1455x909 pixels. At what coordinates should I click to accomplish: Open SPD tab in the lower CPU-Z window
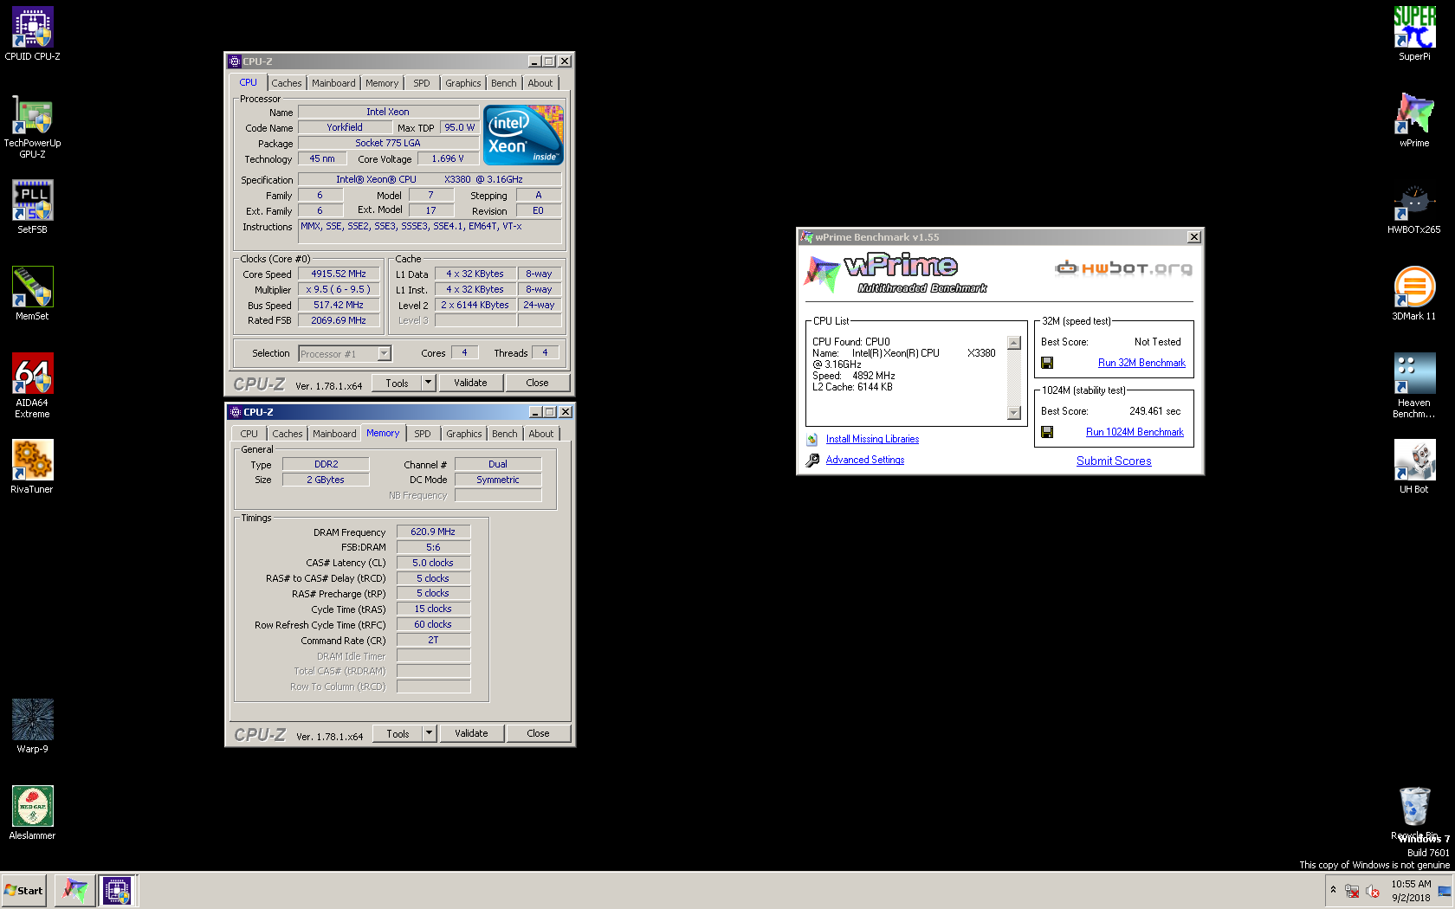coord(423,434)
